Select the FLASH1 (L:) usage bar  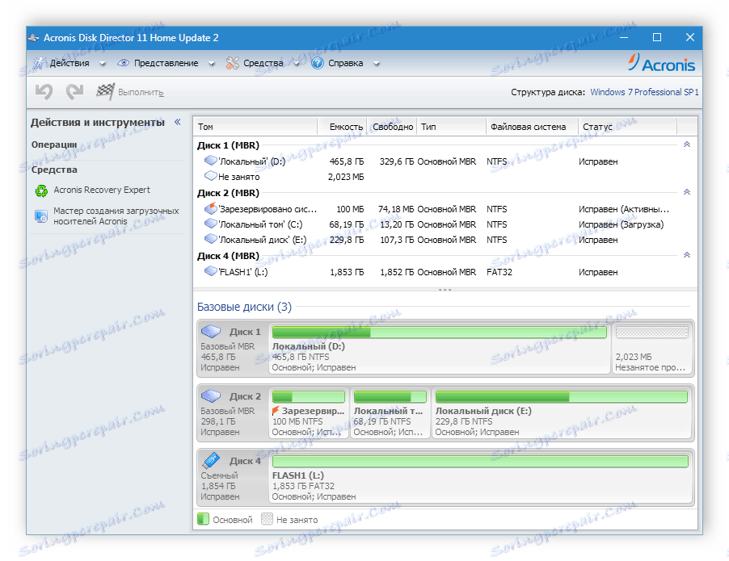tap(480, 461)
